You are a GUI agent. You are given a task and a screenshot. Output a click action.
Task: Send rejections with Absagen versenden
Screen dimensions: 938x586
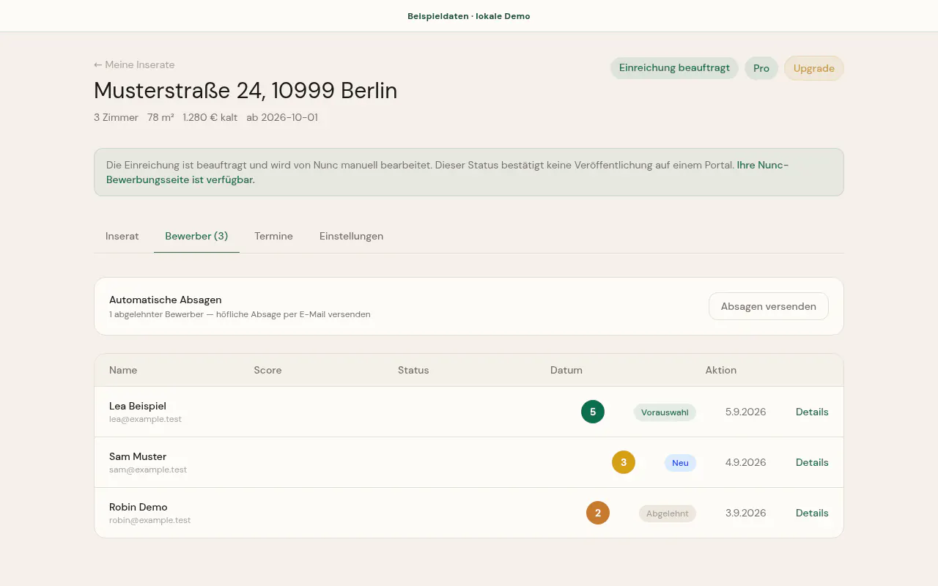pos(768,306)
